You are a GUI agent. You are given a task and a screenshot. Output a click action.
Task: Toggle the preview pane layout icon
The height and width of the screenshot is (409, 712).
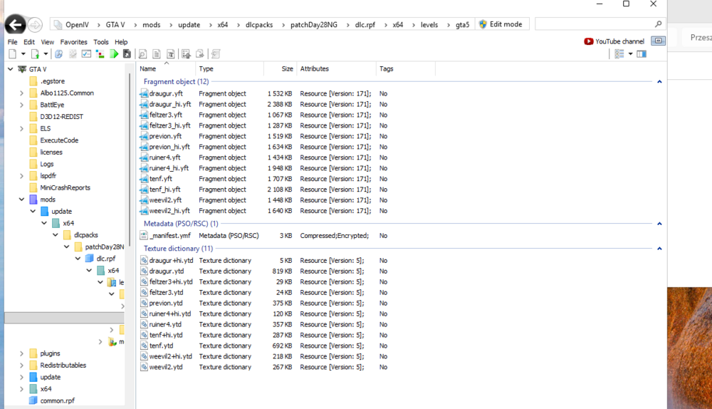(x=642, y=54)
